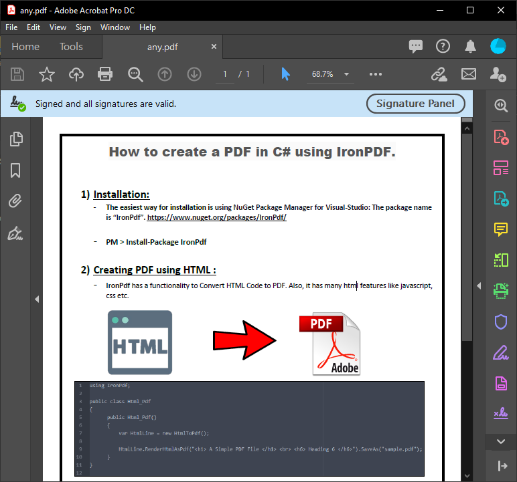517x482 pixels.
Task: Expand more tools chevron in right pane
Action: tap(501, 441)
